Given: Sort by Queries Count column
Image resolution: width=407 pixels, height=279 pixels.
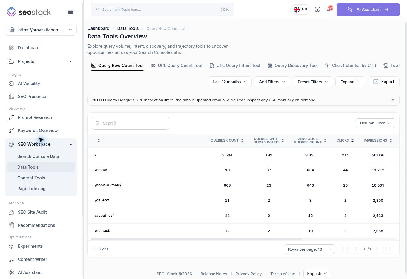Looking at the screenshot, I should pyautogui.click(x=242, y=140).
